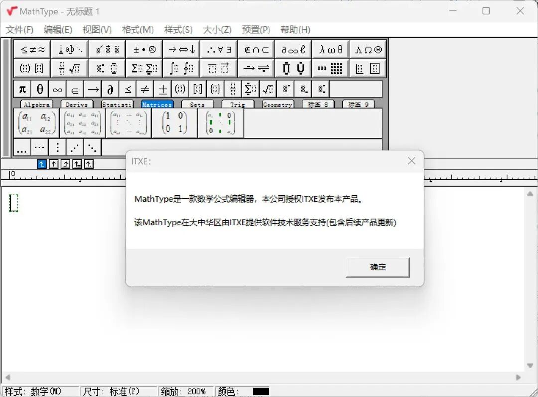Insert the 3x3 matrix template

pos(82,123)
